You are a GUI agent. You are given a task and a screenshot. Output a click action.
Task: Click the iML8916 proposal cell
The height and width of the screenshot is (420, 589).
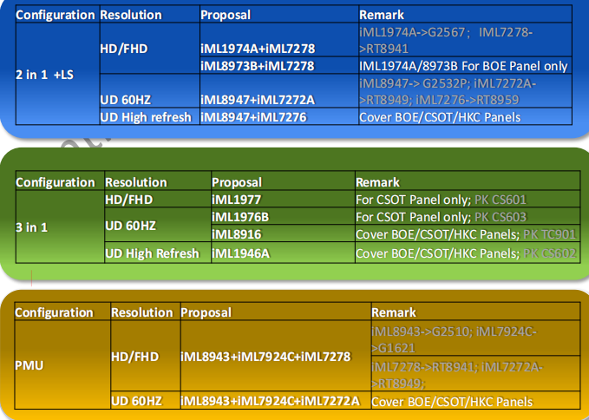tap(237, 234)
